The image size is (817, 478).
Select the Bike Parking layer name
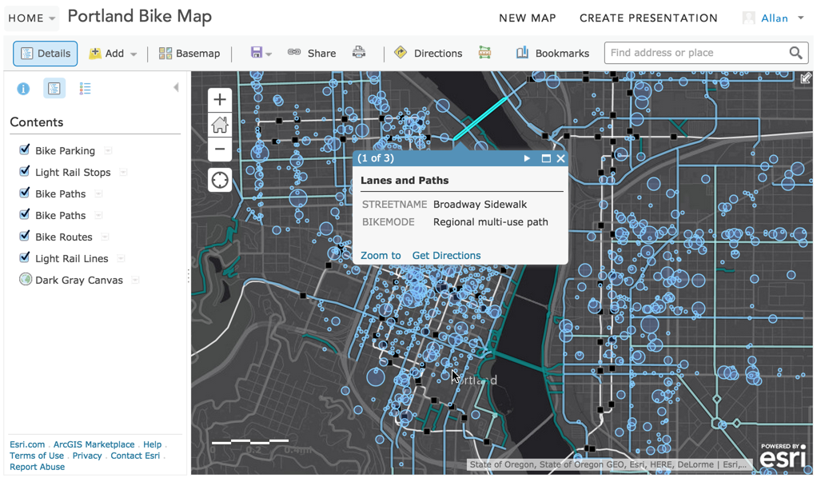click(x=65, y=150)
